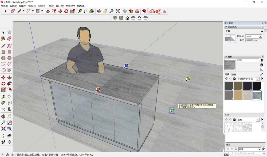Viewport: 267px width, 157px height.
Task: Select the tan wood material swatch
Action: click(238, 95)
